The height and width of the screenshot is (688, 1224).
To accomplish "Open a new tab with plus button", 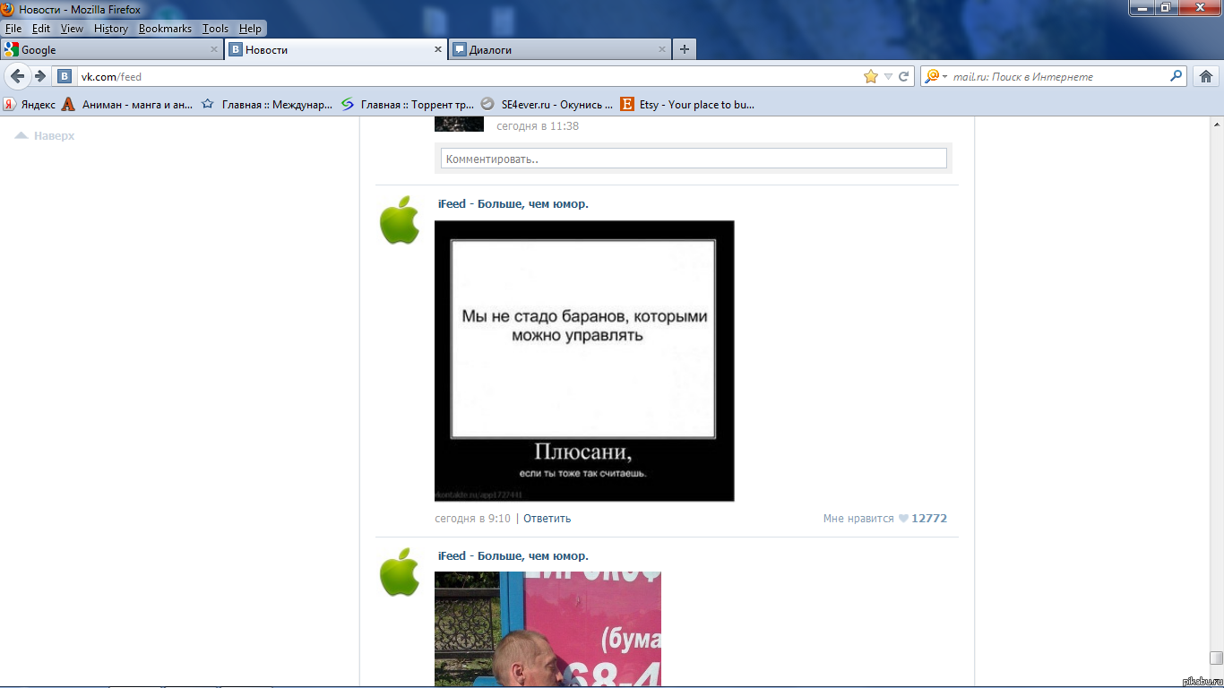I will 685,49.
